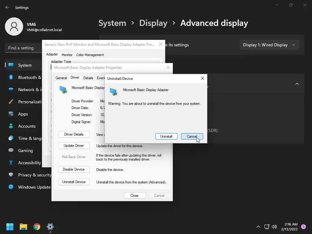312x234 pixels.
Task: Open the Monitor tab
Action: tap(67, 55)
